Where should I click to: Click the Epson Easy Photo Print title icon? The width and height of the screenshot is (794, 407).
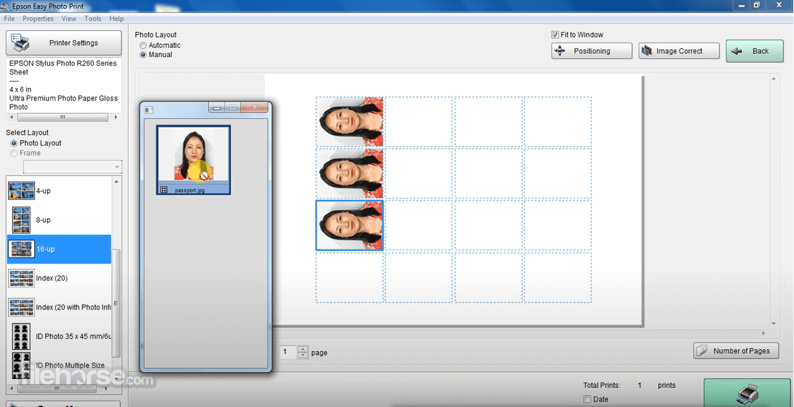6,6
